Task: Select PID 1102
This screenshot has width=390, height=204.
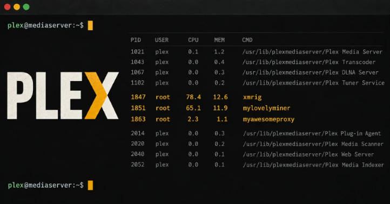Action: coord(138,83)
